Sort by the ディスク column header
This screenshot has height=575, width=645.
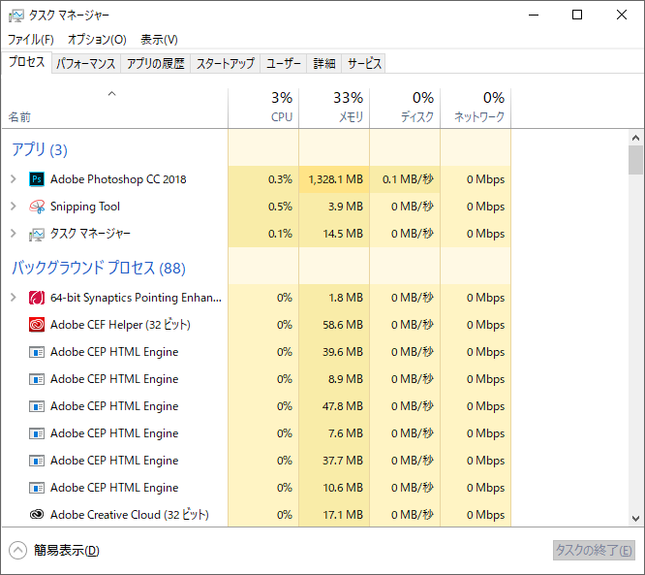coord(405,109)
